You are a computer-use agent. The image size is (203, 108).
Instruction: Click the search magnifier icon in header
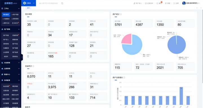62,3
